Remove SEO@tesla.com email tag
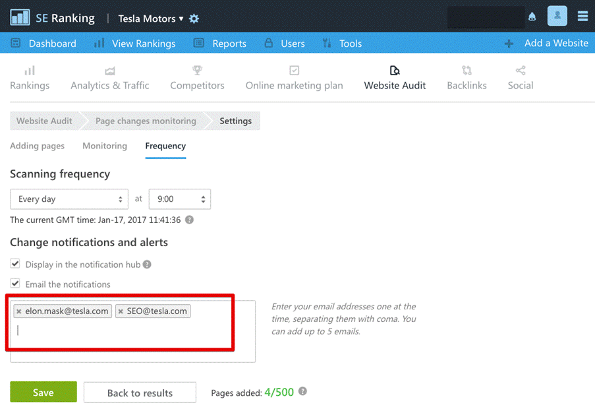Image resolution: width=595 pixels, height=409 pixels. 121,311
